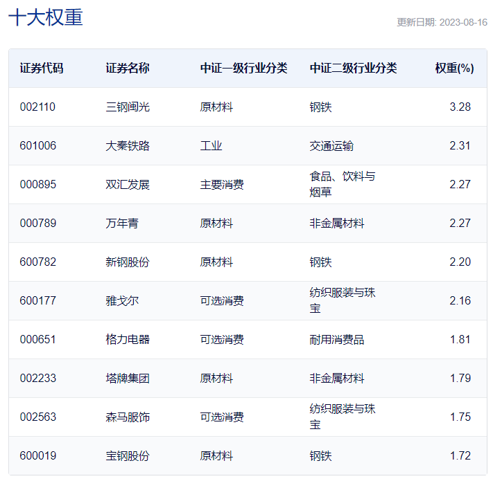Click the 十大权重 heading
Image resolution: width=493 pixels, height=481 pixels.
coord(46,17)
